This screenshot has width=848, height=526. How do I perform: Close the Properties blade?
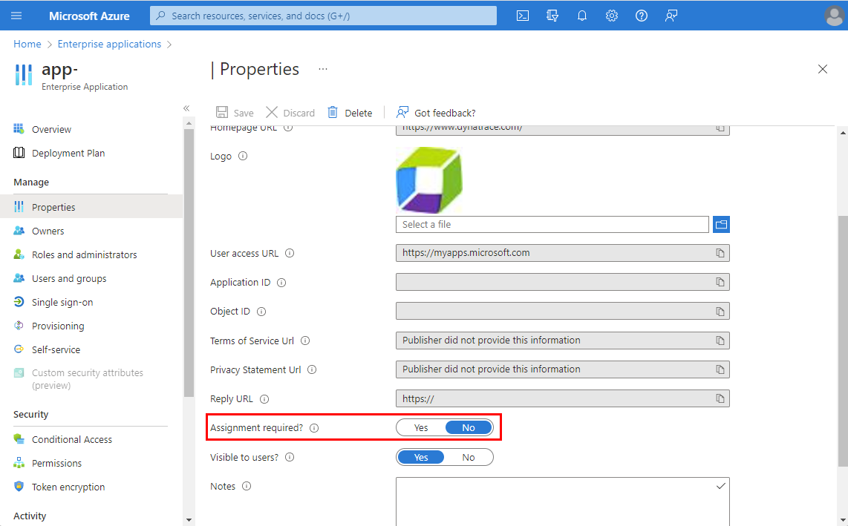823,69
